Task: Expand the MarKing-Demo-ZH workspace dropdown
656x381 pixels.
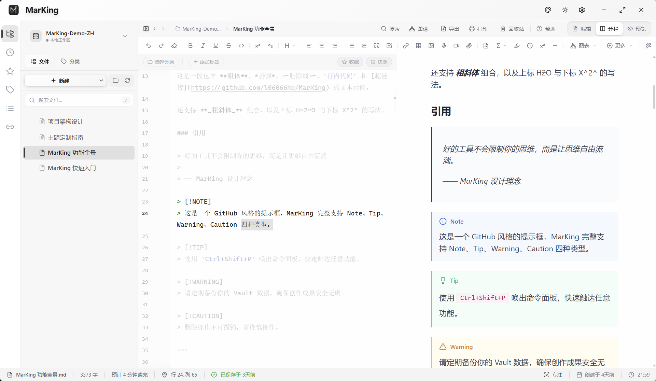Action: [125, 36]
